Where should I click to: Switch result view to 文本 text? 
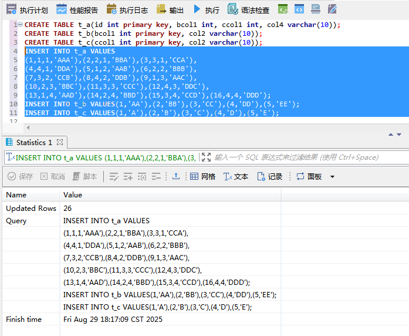[236, 176]
